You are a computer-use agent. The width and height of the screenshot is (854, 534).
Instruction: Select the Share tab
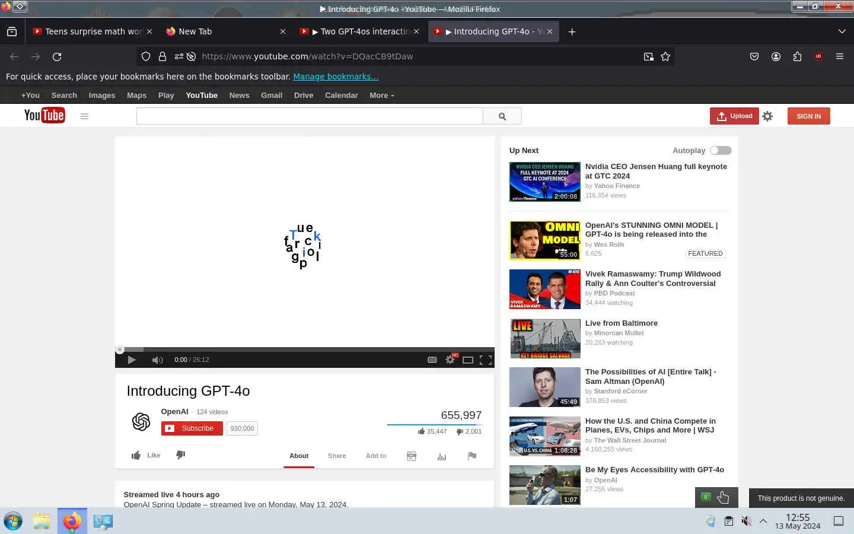337,456
